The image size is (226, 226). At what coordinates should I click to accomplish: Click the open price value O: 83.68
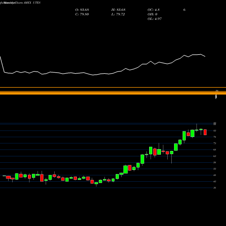[82, 10]
